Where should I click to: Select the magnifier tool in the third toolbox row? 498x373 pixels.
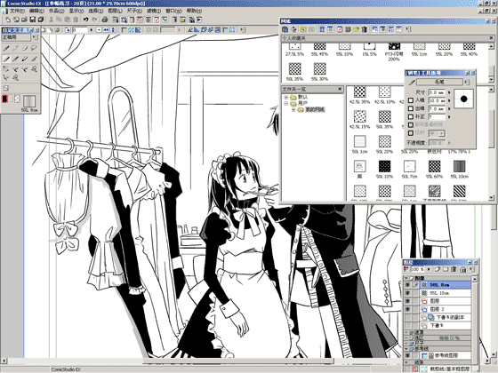pos(34,69)
